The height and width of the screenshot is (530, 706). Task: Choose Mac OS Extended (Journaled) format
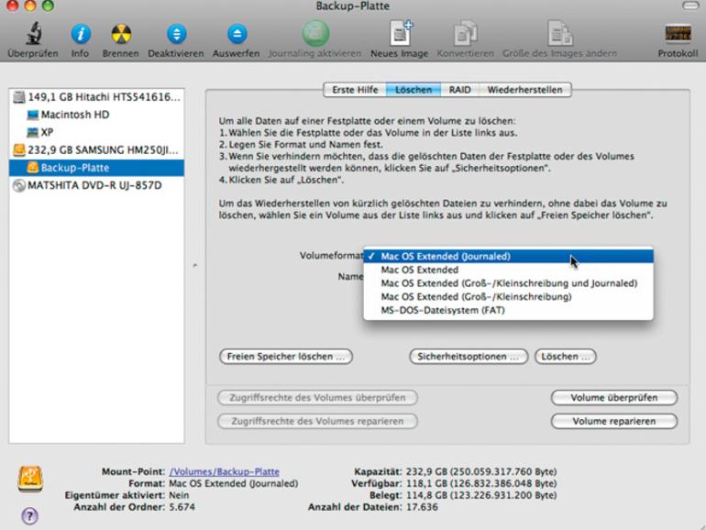(508, 256)
